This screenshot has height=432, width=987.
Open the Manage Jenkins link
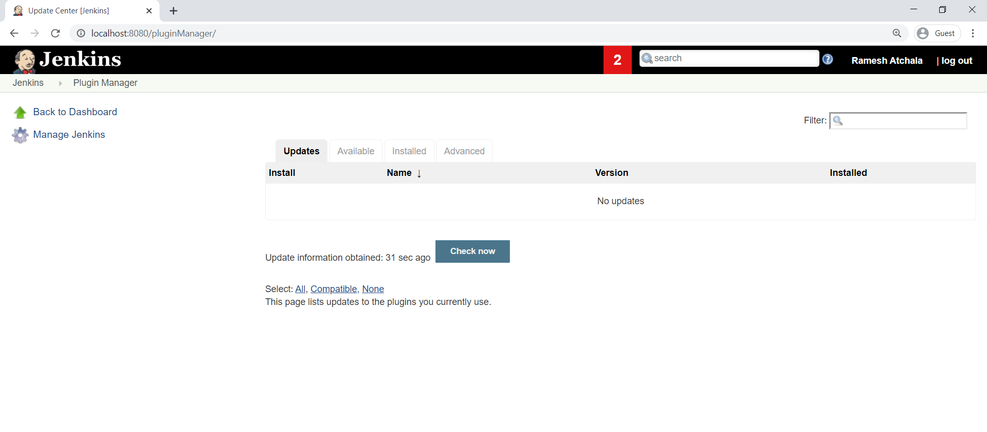[69, 135]
